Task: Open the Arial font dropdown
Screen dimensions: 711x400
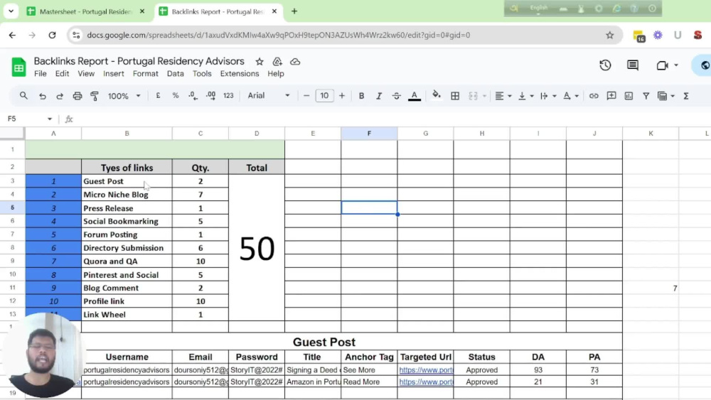Action: click(269, 96)
